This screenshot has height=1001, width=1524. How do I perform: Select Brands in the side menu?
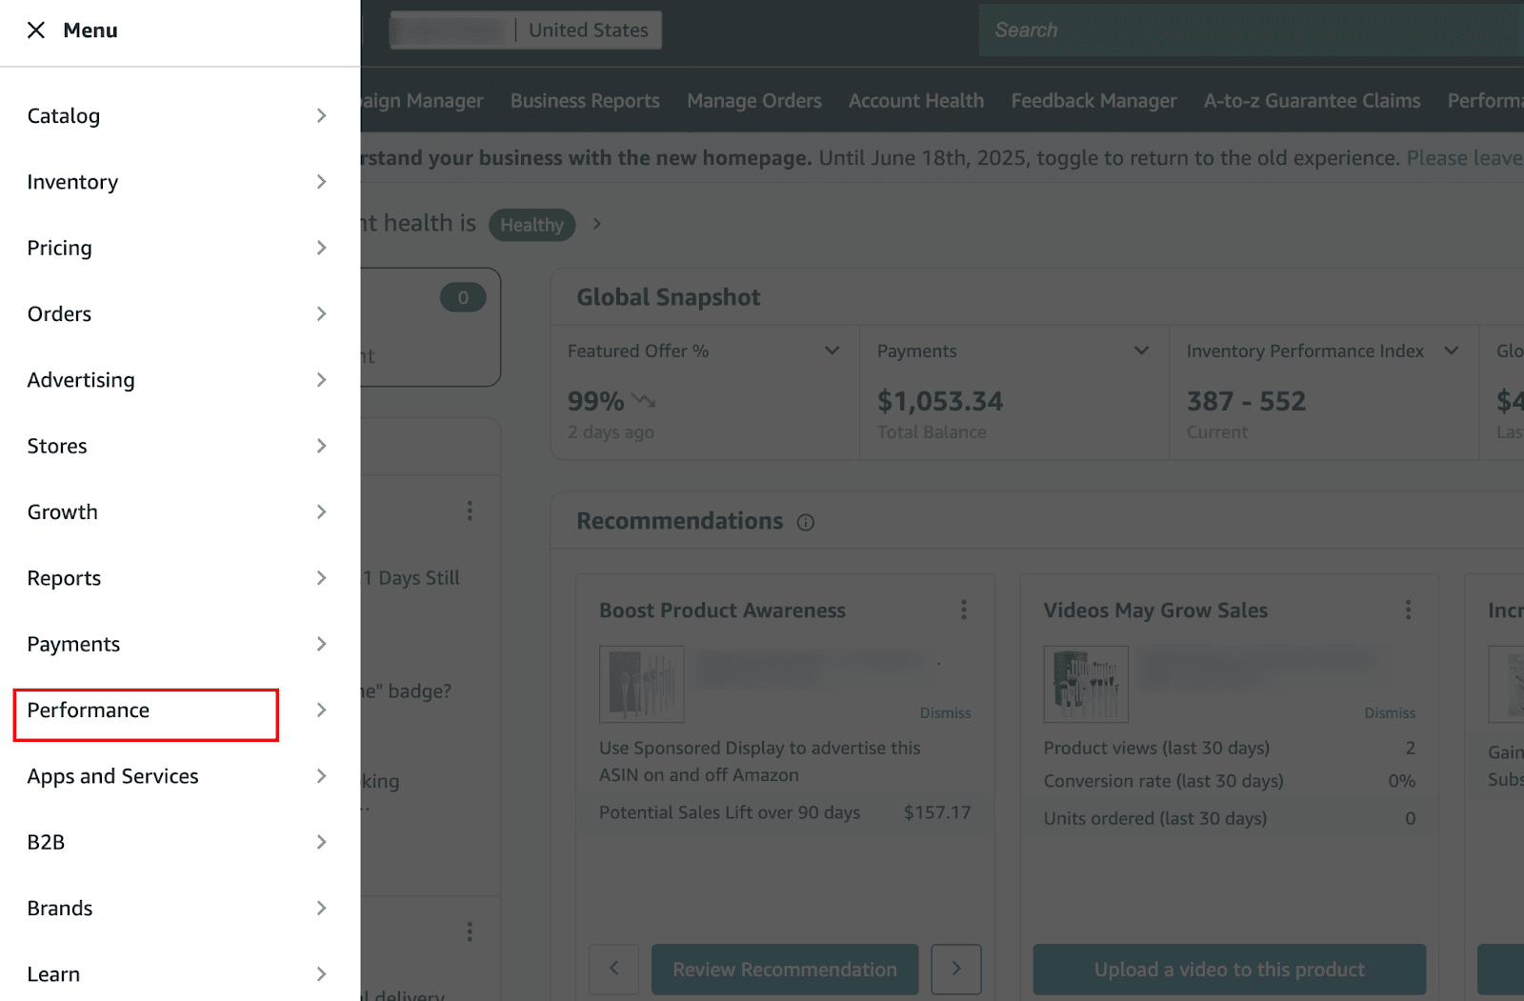[60, 909]
